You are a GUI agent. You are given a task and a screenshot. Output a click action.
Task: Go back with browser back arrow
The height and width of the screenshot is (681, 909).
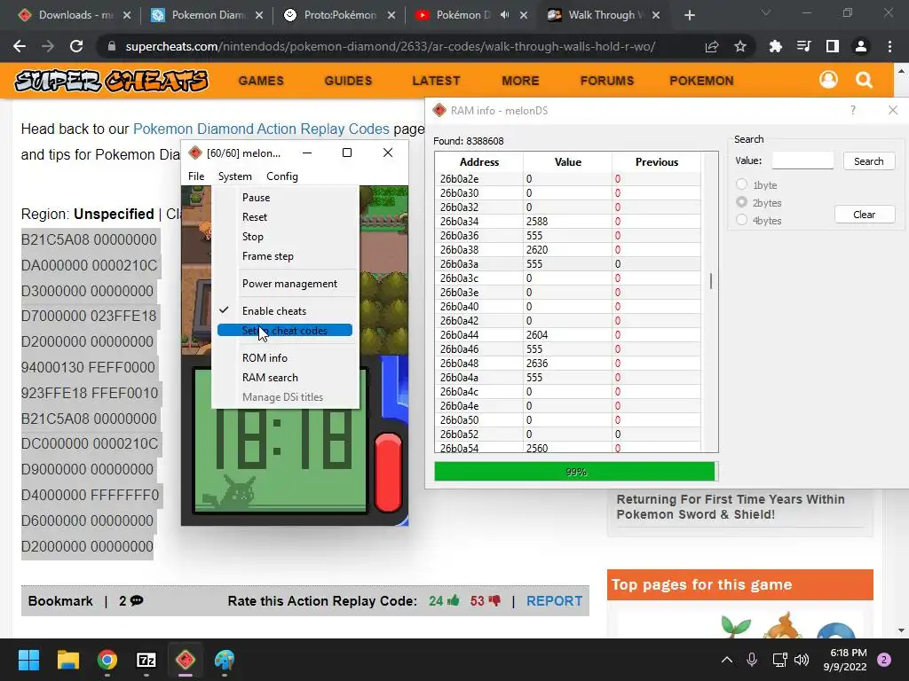click(x=20, y=46)
